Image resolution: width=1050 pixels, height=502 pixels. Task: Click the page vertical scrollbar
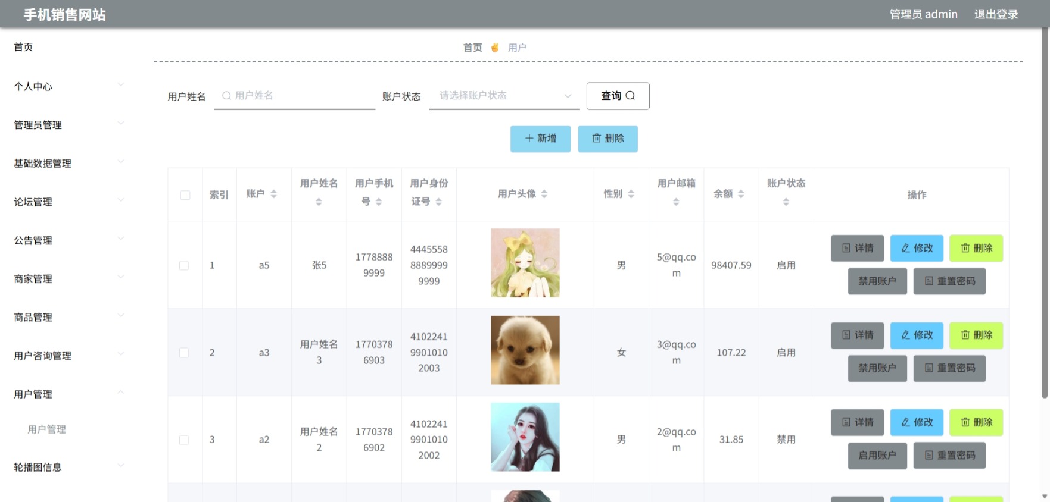click(1045, 214)
